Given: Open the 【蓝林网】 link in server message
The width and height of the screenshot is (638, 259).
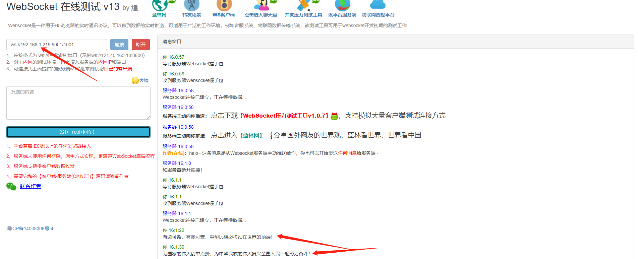Looking at the screenshot, I should (251, 135).
